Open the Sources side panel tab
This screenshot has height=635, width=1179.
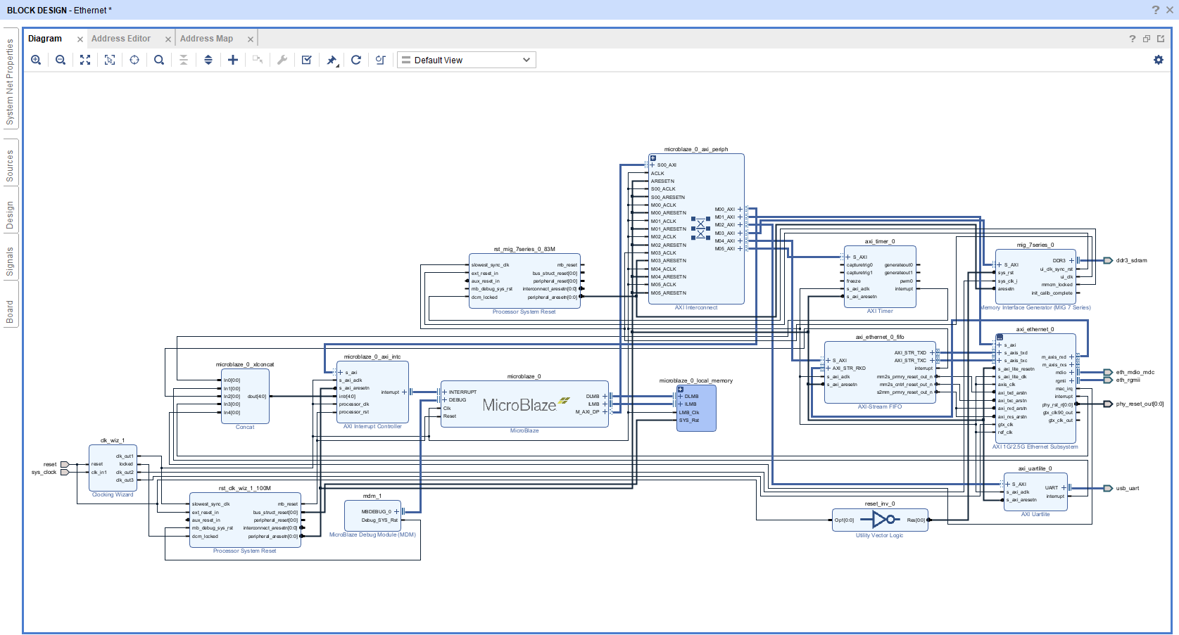(10, 166)
